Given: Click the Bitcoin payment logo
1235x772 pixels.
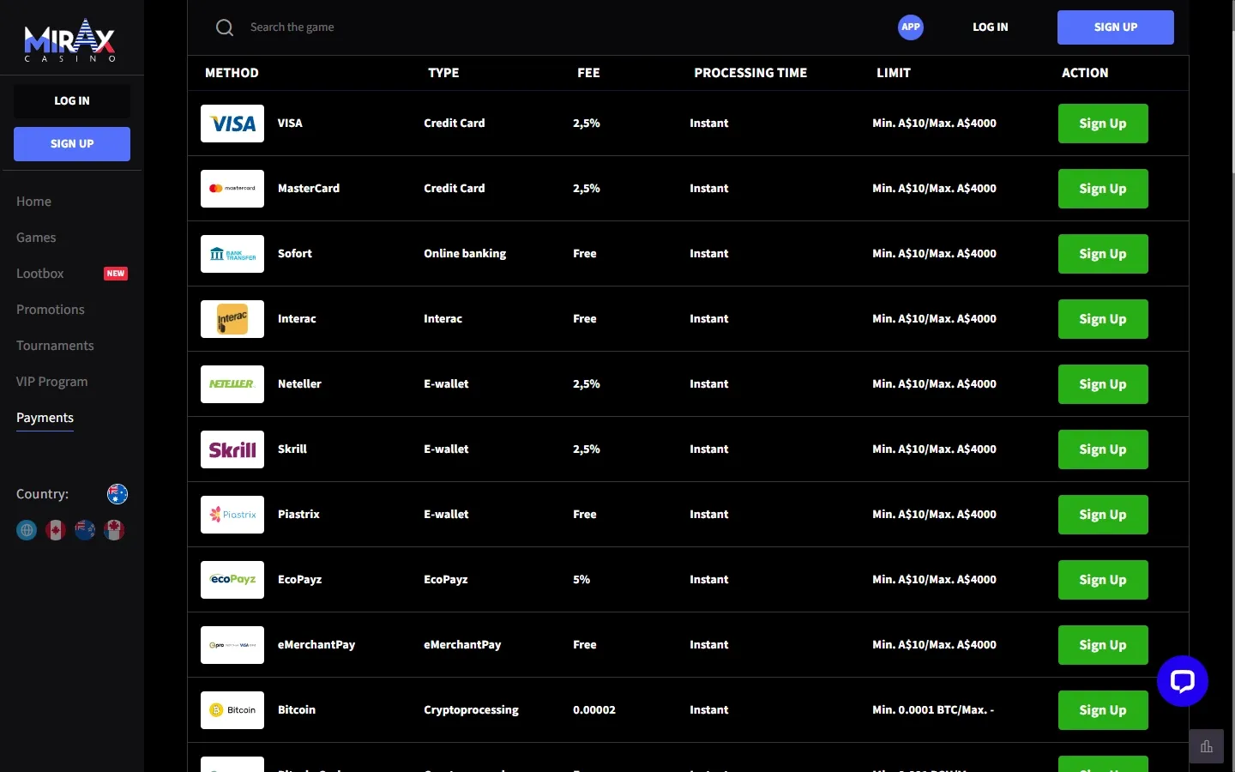Looking at the screenshot, I should coord(232,710).
